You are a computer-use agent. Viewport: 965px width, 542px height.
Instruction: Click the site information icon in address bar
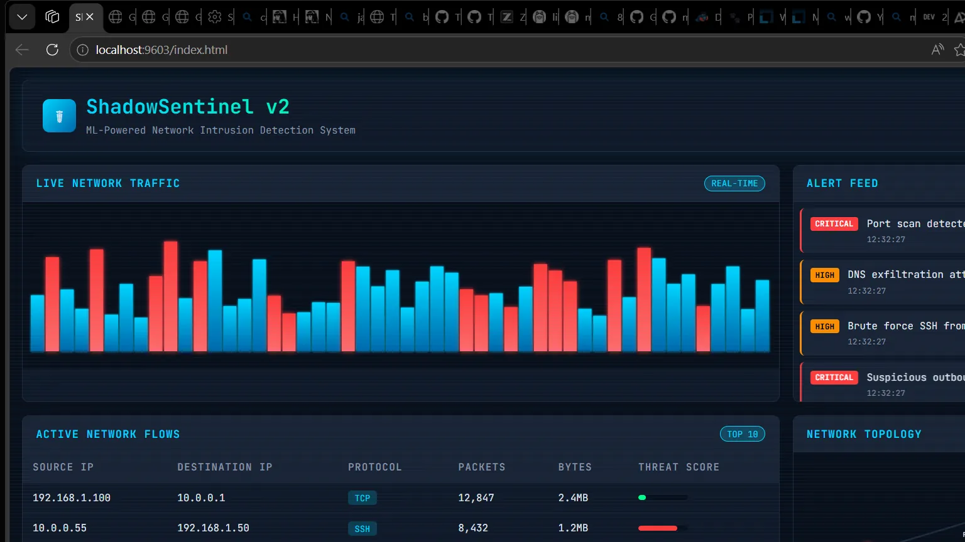[82, 50]
